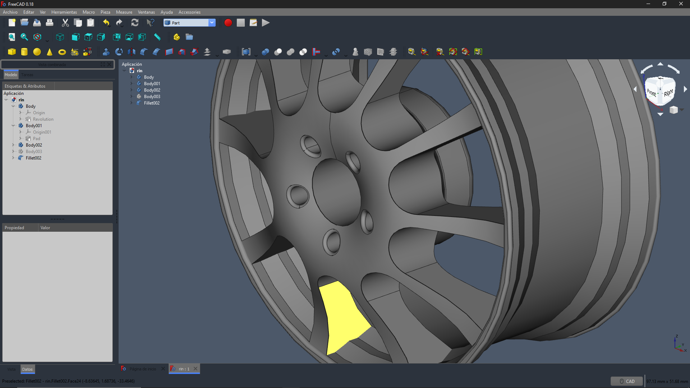Image resolution: width=690 pixels, height=388 pixels.
Task: Close the rin : 1 document tab
Action: 195,369
